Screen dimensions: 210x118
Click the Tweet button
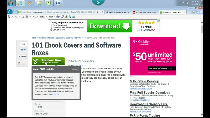[22, 56]
